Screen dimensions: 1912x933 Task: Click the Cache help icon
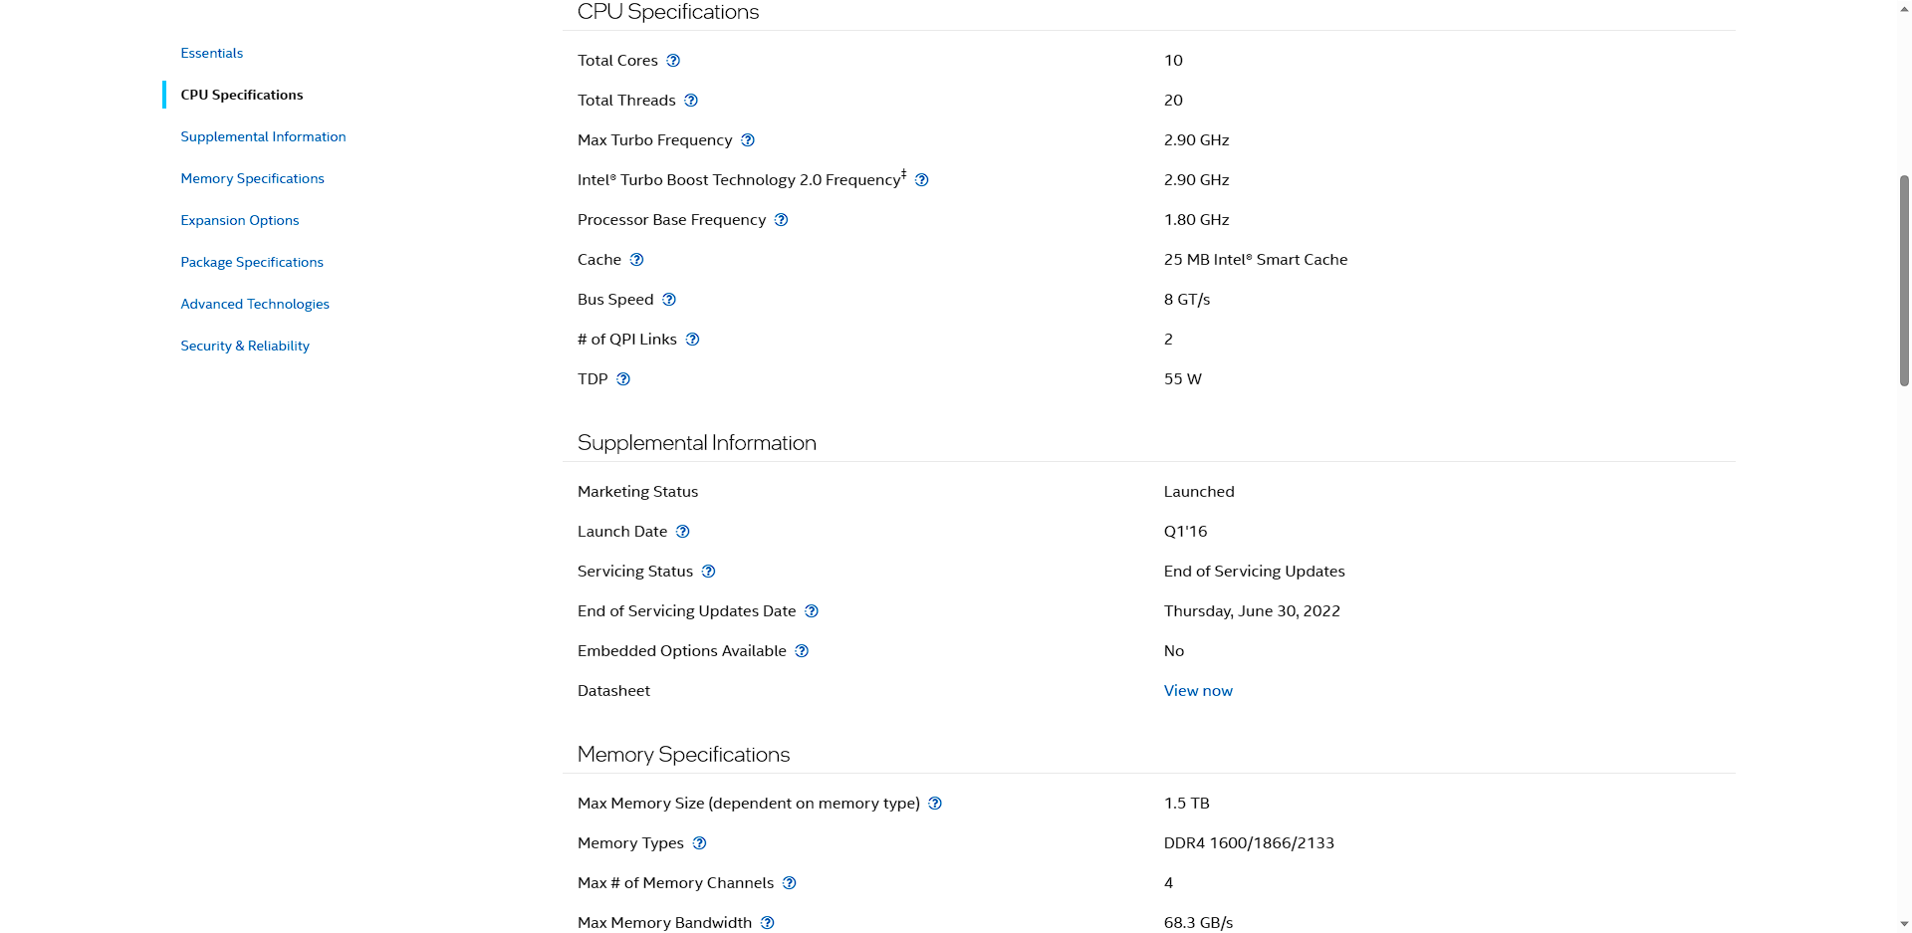coord(637,260)
